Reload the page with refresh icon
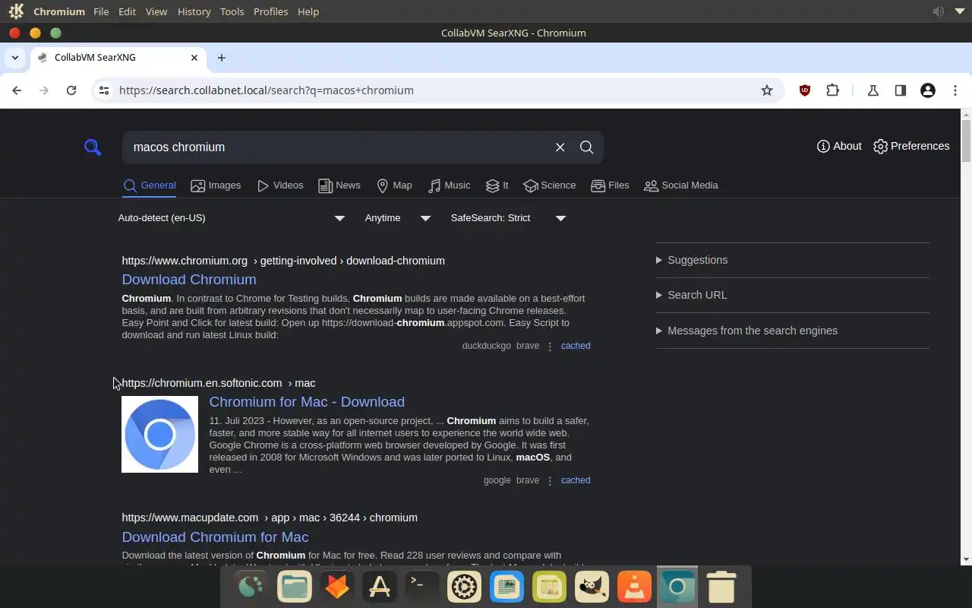 [71, 90]
